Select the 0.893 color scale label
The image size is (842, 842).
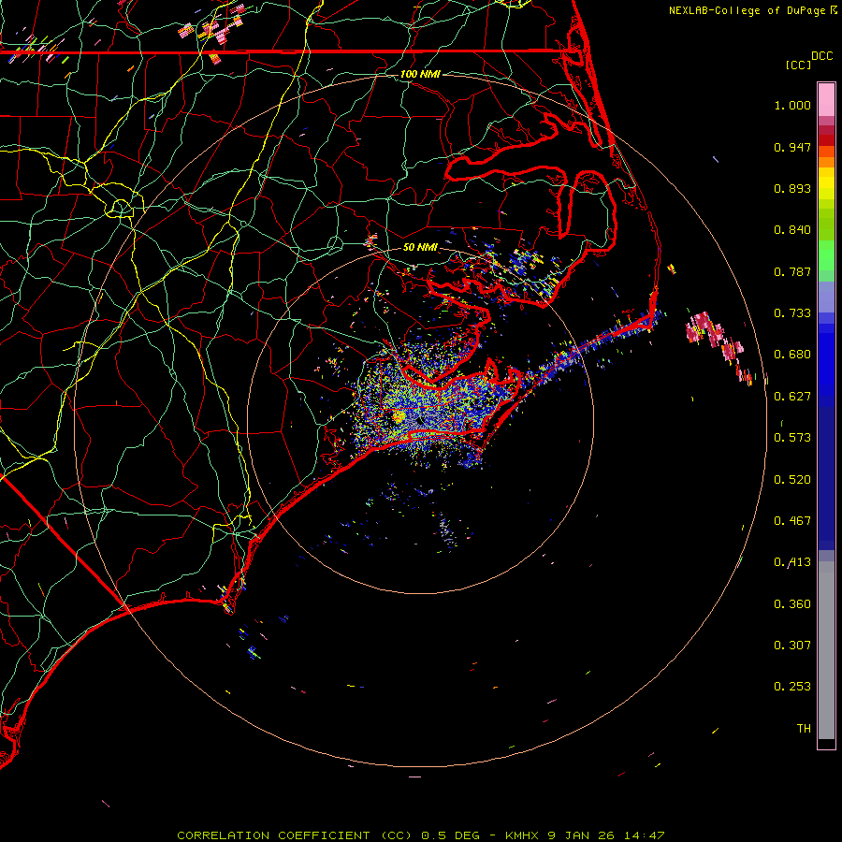792,189
